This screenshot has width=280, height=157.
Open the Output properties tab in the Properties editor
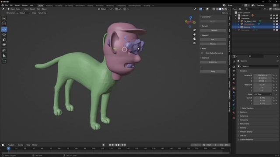click(234, 71)
